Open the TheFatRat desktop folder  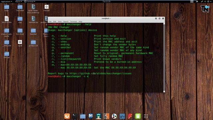point(20,8)
